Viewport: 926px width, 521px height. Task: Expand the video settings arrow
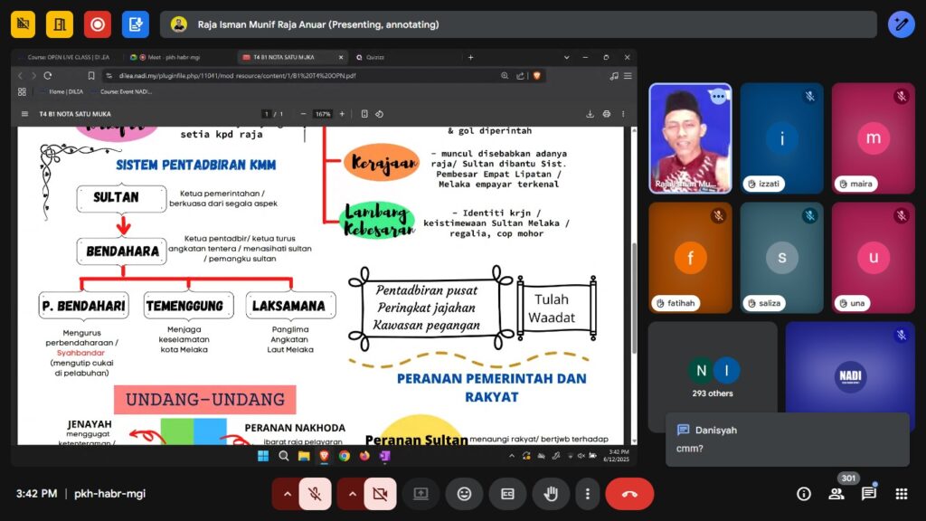pos(353,494)
